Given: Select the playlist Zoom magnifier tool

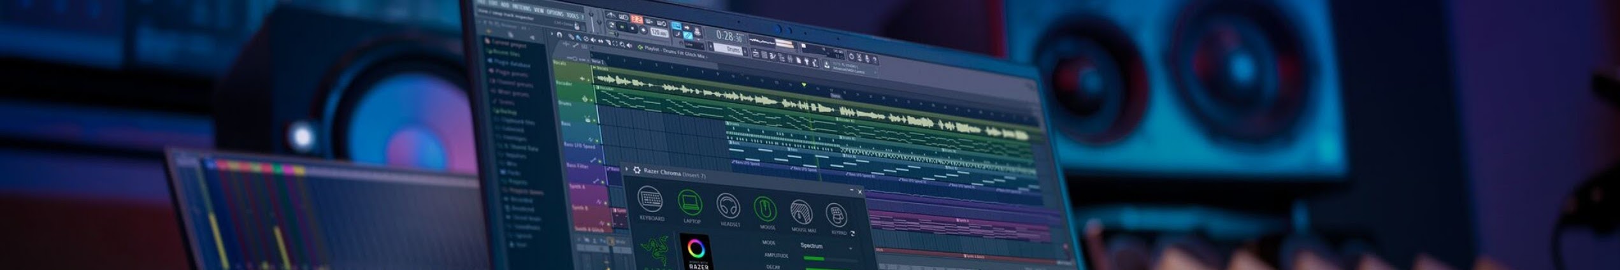Looking at the screenshot, I should point(622,45).
